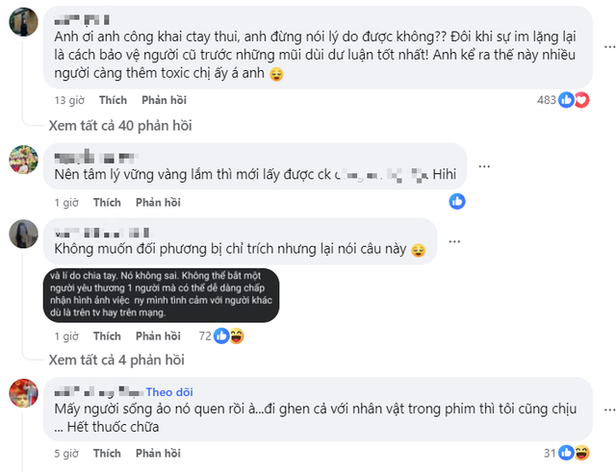Expand "Xem tất cả 4 phản hồi" replies
This screenshot has width=616, height=472.
tap(115, 360)
